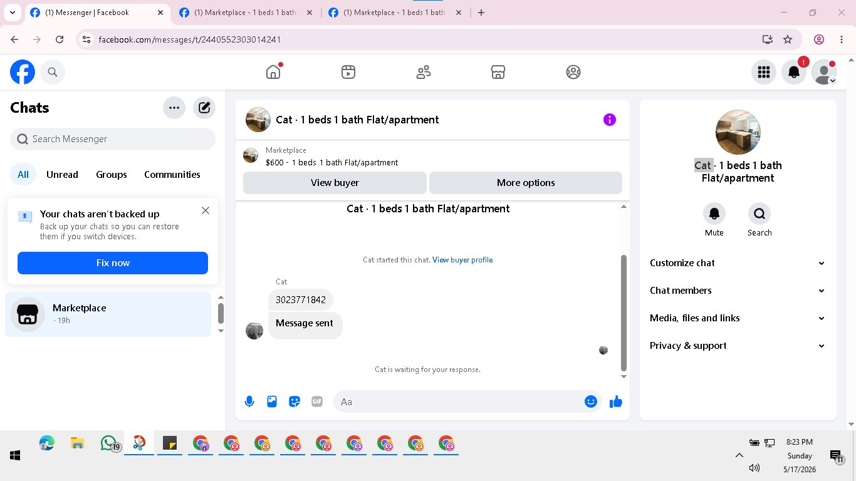Click the message text box
The height and width of the screenshot is (481, 856).
click(461, 402)
